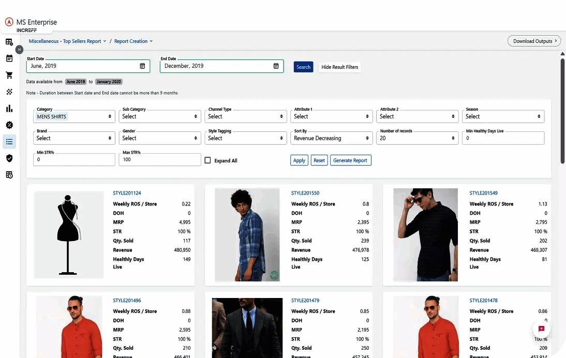Click revenue value 476,978

[361, 250]
